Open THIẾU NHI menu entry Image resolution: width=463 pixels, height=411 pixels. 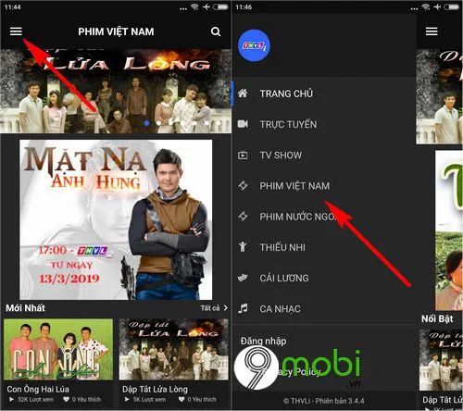324,247
